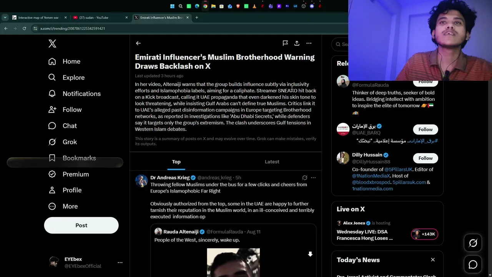Close the sudan - YouTube tab

(x=126, y=17)
